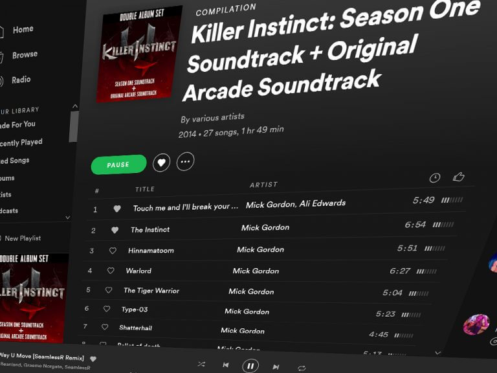Like the Shatterhail track
497x373 pixels.
[x=105, y=326]
